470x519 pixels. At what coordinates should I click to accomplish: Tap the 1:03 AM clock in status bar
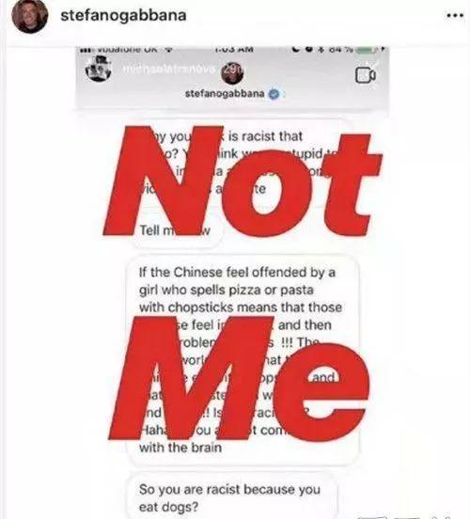tap(234, 49)
